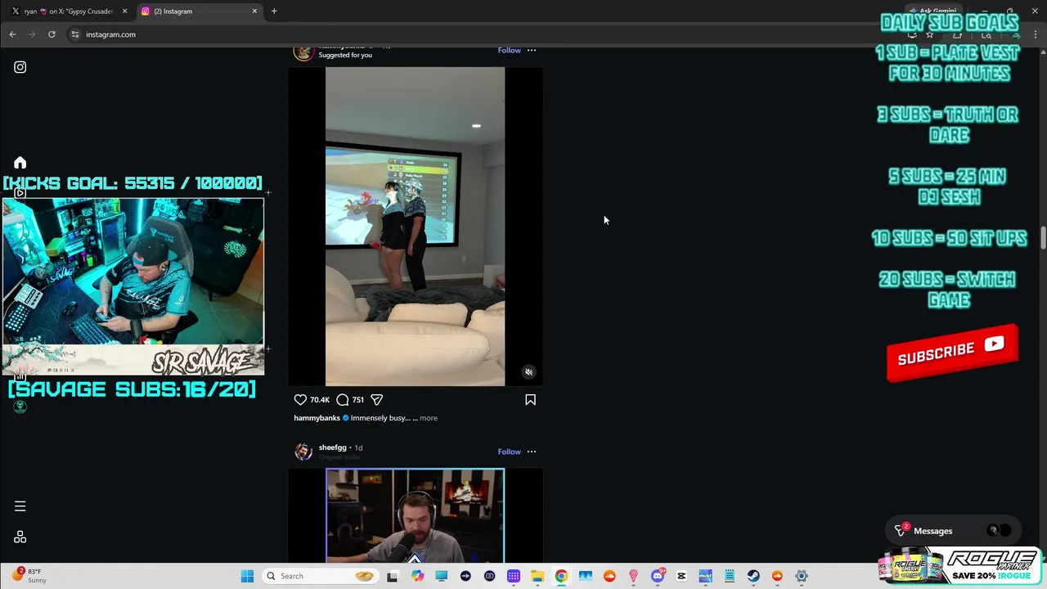Open the Windows Start menu
This screenshot has height=589, width=1047.
(247, 576)
